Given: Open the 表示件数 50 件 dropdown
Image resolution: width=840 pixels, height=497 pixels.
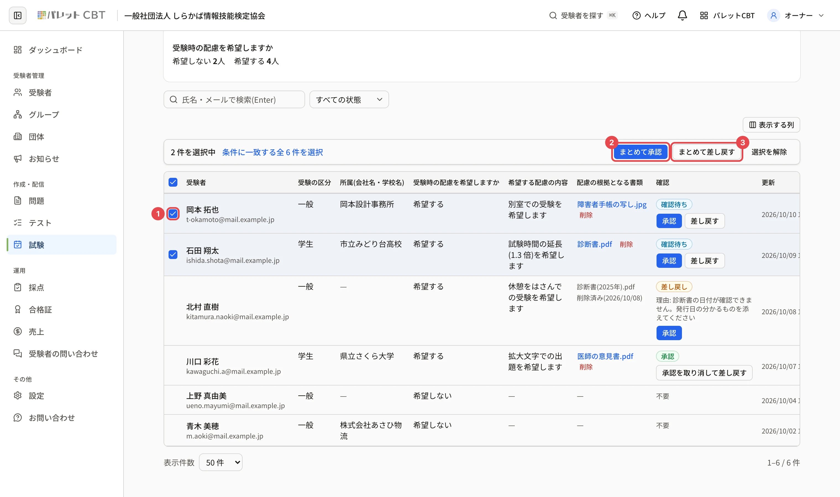Looking at the screenshot, I should pyautogui.click(x=221, y=462).
